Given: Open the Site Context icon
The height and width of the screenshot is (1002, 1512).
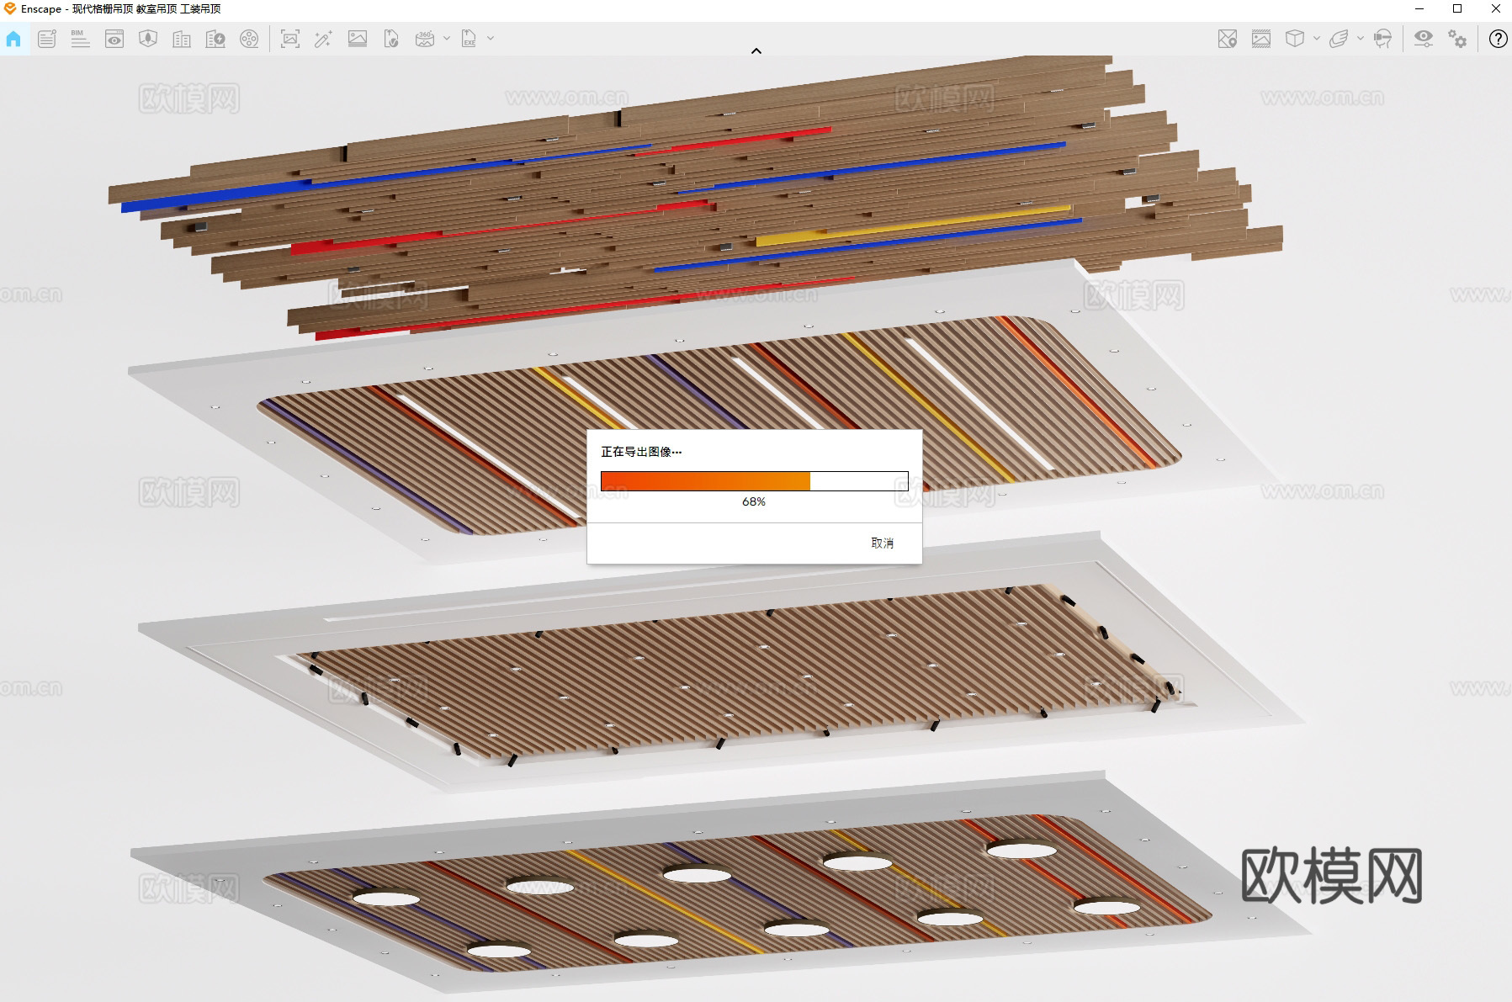Looking at the screenshot, I should point(148,39).
